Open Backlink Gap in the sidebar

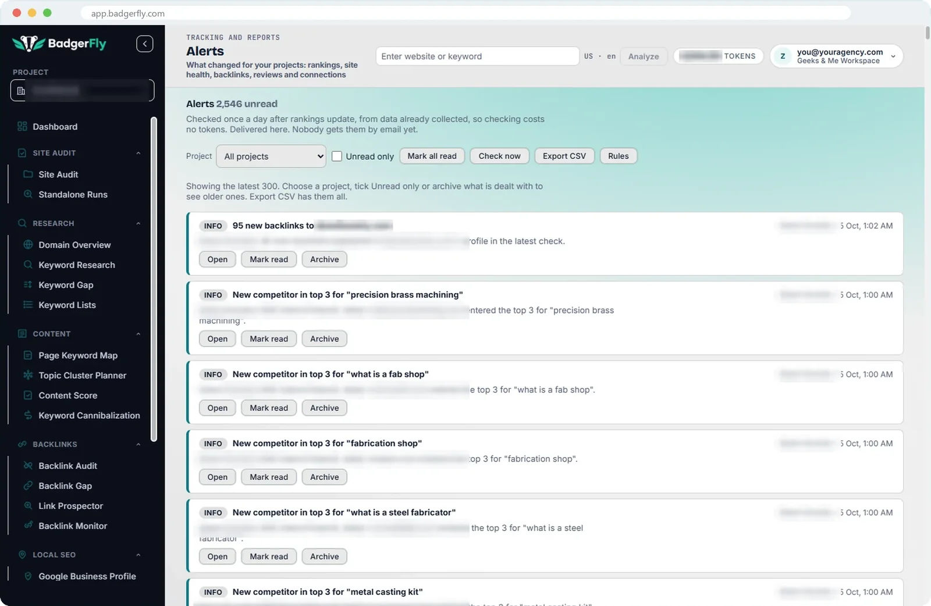(65, 486)
